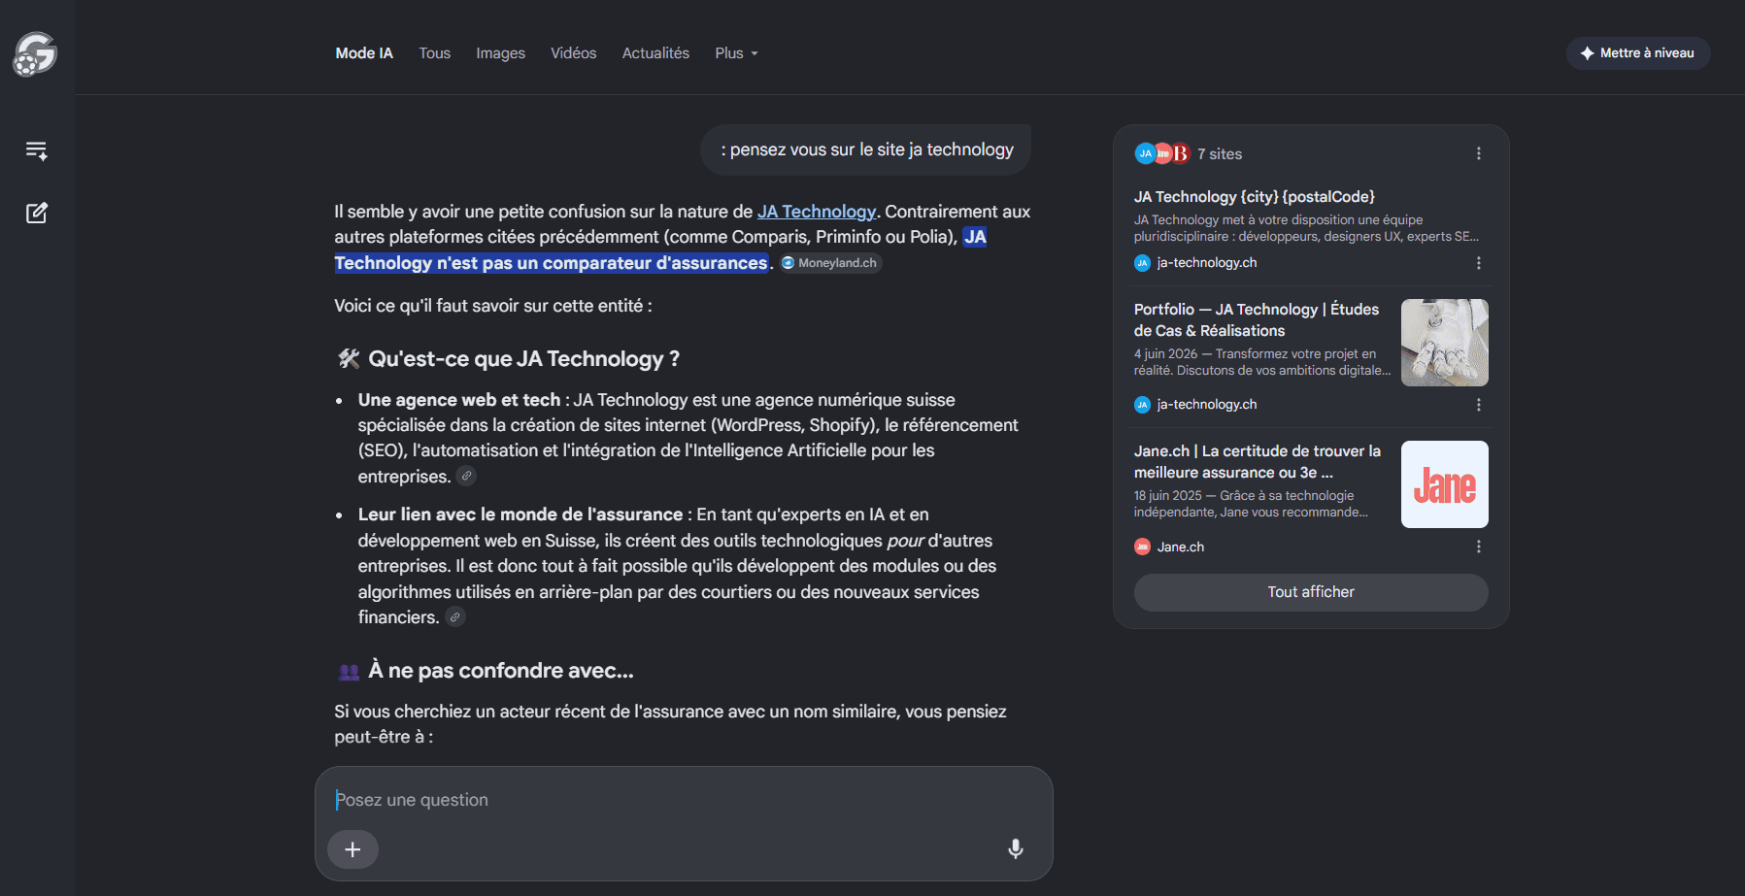Open the 'JA Technology {city} {postalCode}' result

tap(1255, 197)
